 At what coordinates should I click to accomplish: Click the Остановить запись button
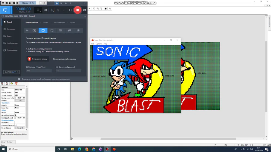38,59
